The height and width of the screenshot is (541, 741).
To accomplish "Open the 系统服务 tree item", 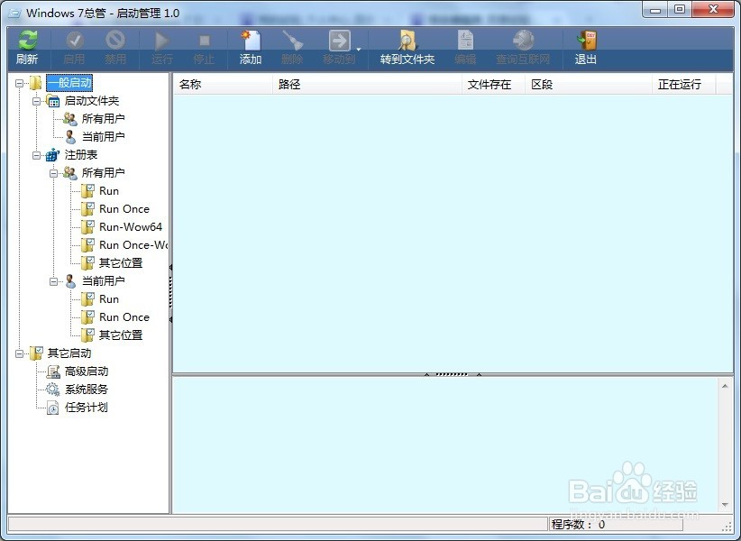I will [x=87, y=390].
